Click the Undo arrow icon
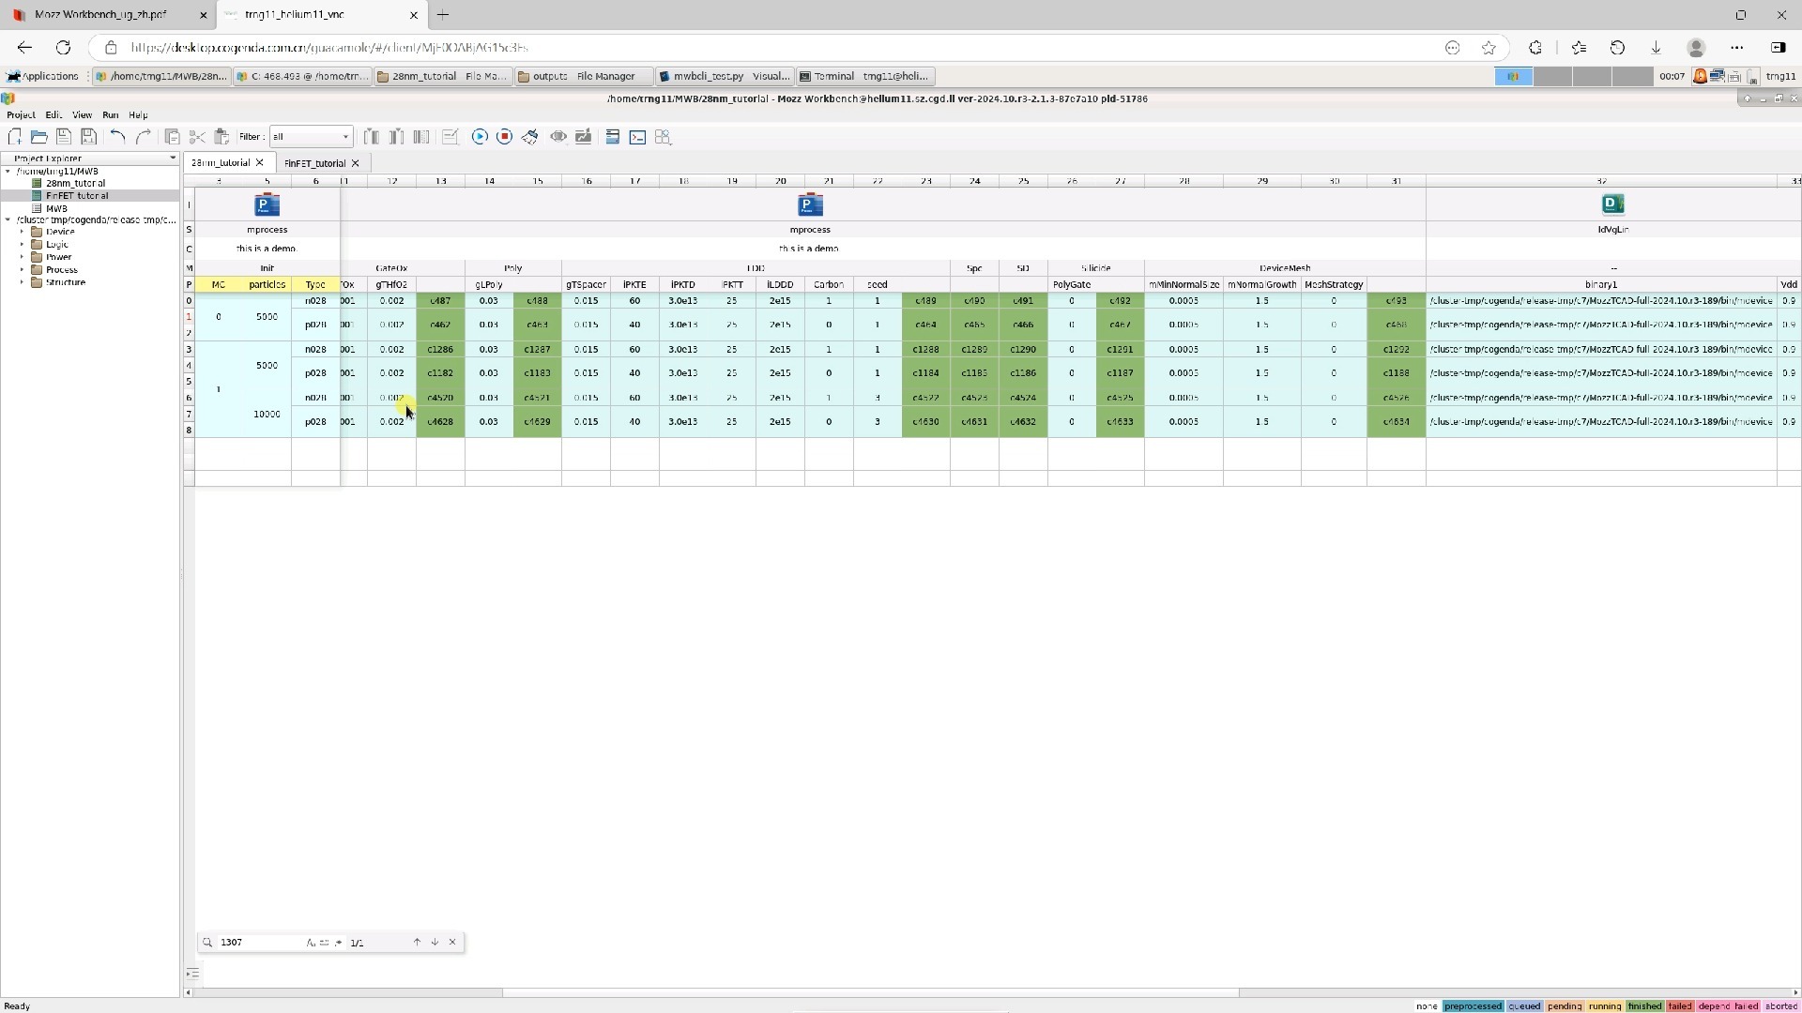The width and height of the screenshot is (1802, 1013). coord(117,137)
